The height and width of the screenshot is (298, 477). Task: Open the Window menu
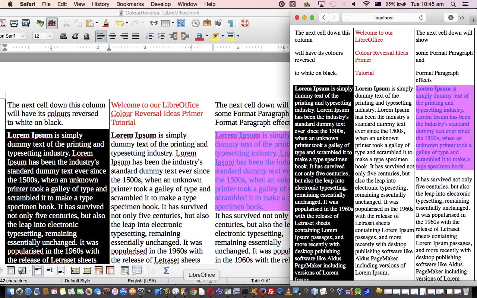[x=187, y=4]
